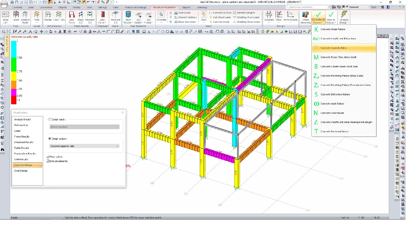Viewport: 406px width, 228px height.
Task: Click the magenta legend color swatch
Action: (x=13, y=92)
